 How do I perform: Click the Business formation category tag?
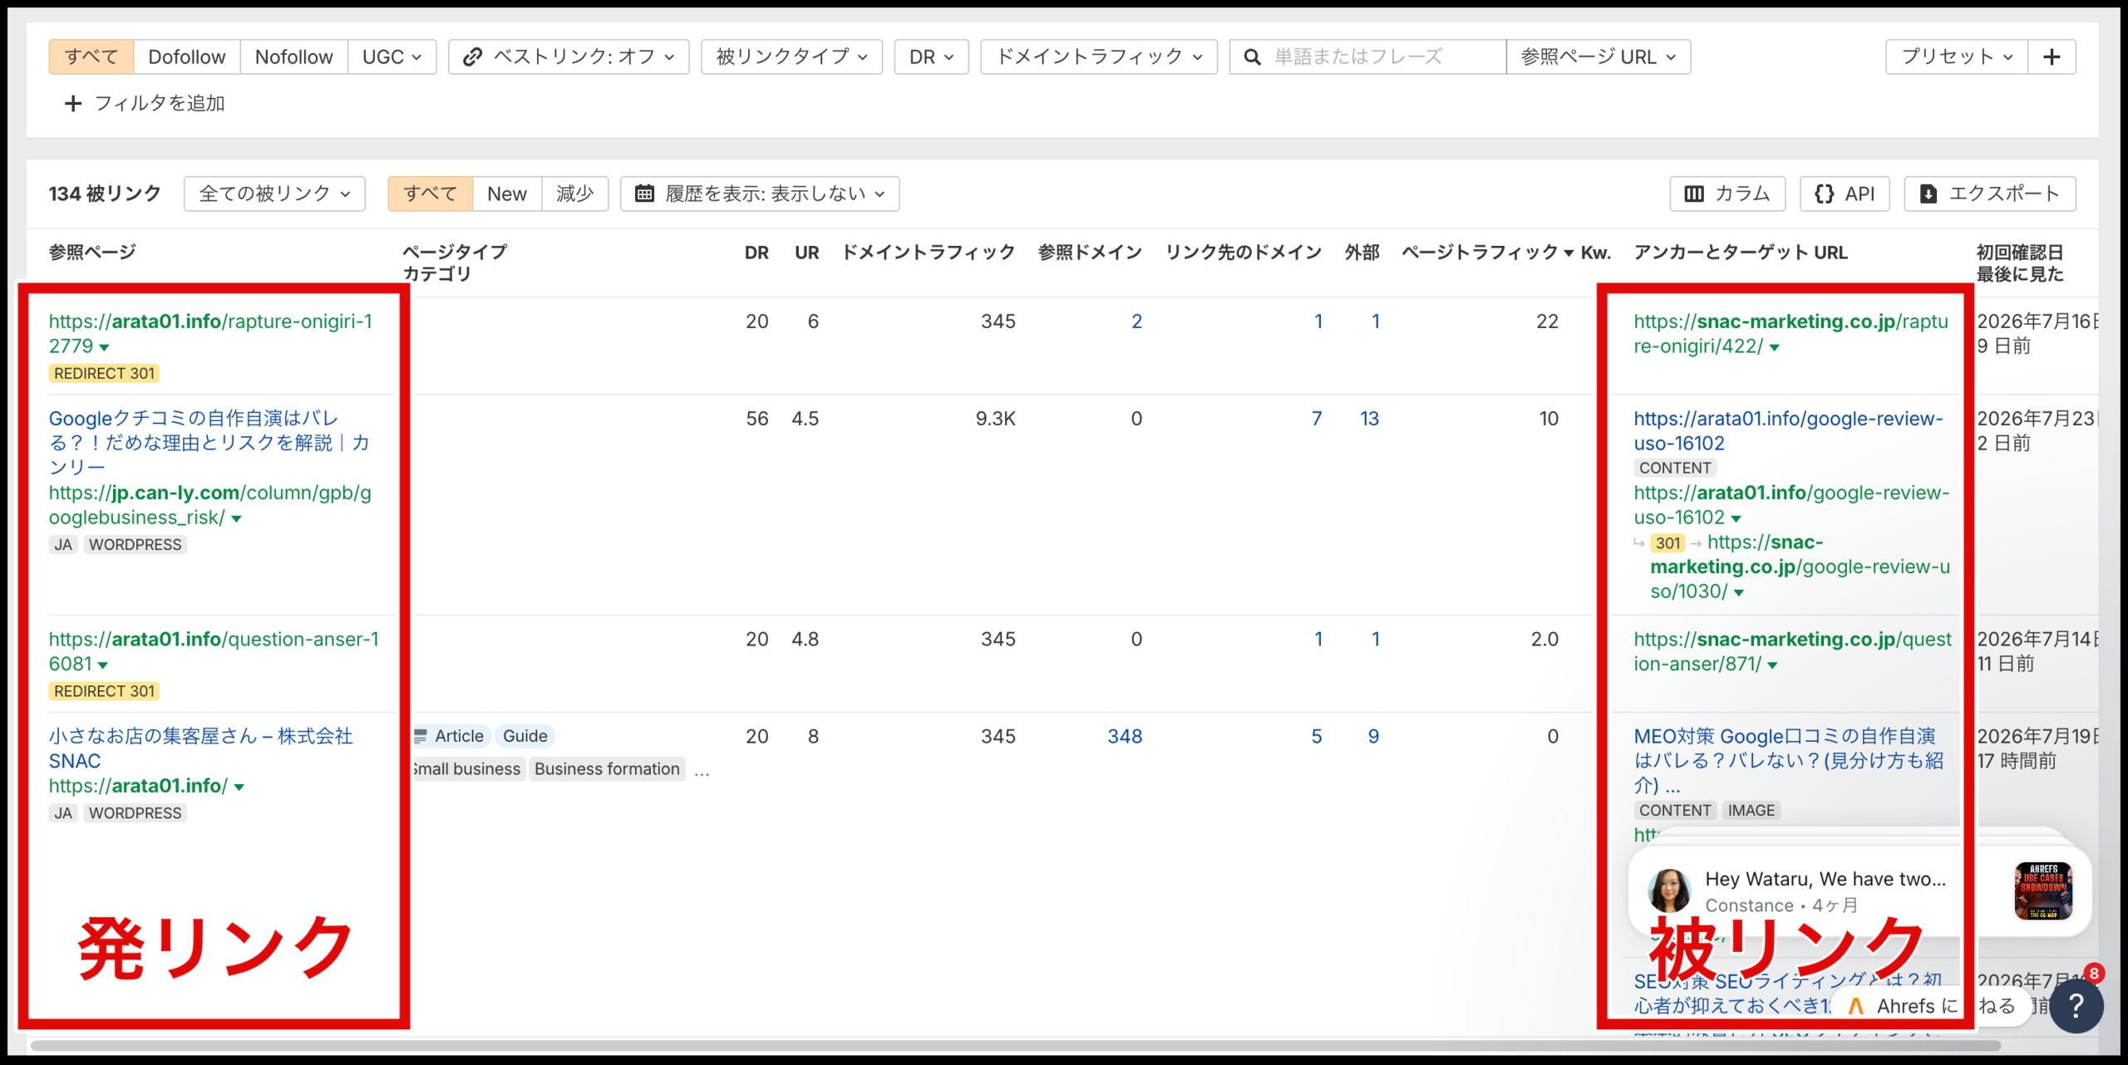(x=607, y=769)
